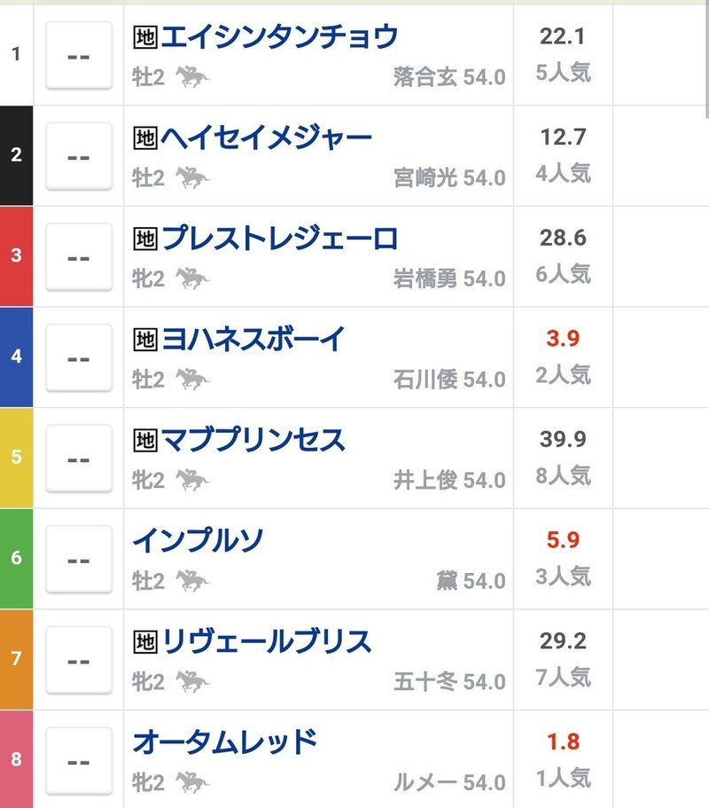Click jockey ルメー 54.0
709x808 pixels.
click(x=449, y=783)
